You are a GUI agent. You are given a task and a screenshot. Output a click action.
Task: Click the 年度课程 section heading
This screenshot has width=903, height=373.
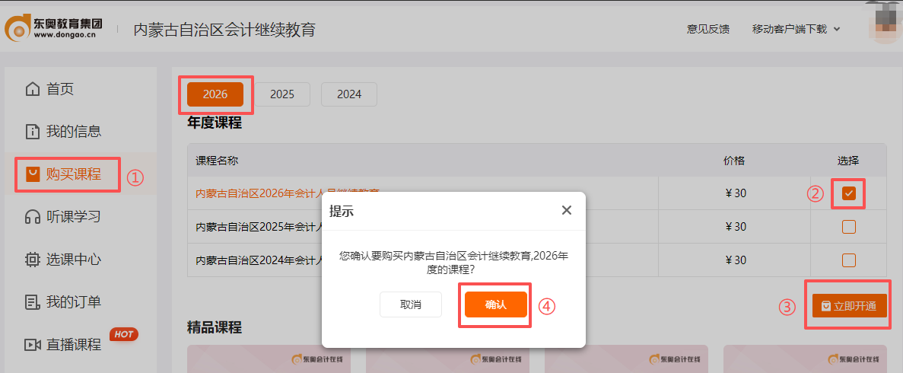(x=215, y=123)
